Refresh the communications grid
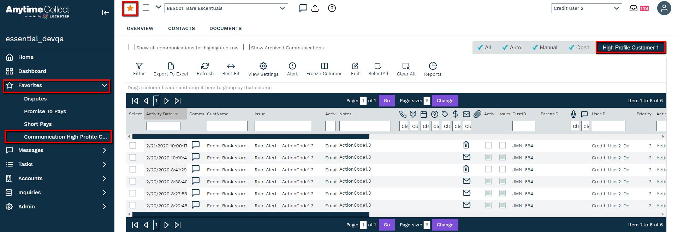This screenshot has width=678, height=232. [205, 69]
